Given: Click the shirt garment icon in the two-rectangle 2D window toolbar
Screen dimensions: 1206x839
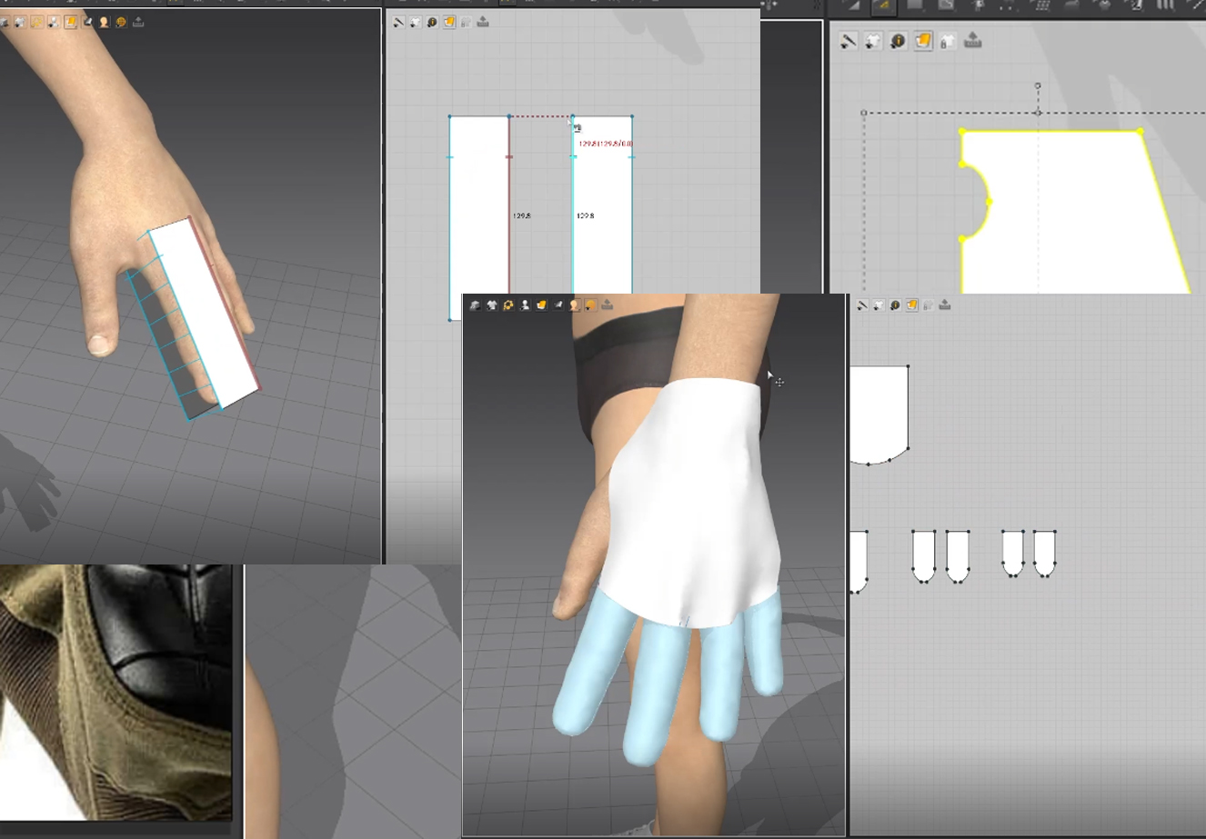Looking at the screenshot, I should tap(415, 22).
